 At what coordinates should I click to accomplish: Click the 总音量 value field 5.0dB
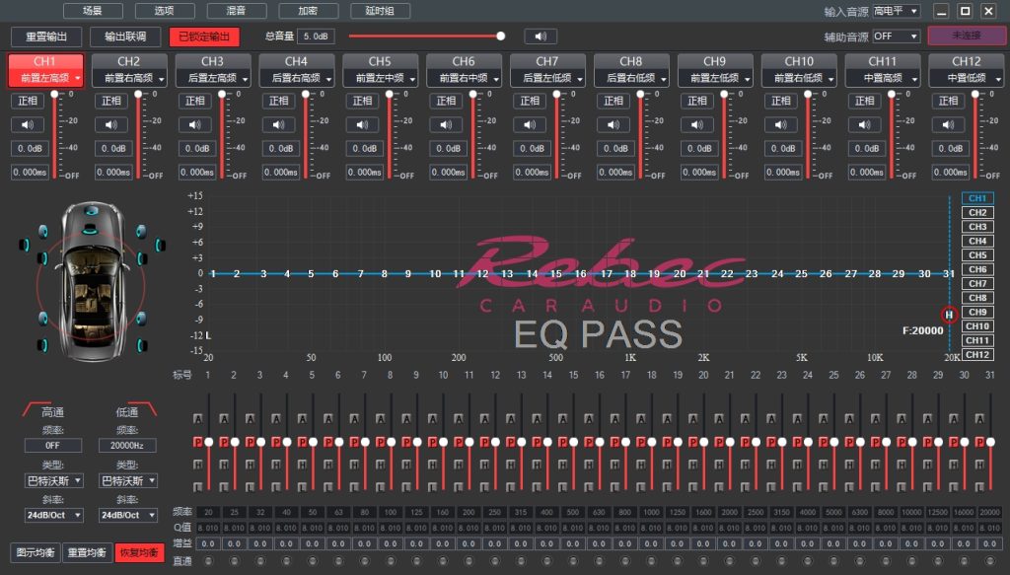tap(316, 36)
